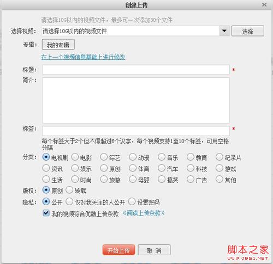The image size is (273, 264).
Task: Select the 科技 category
Action: pos(191,168)
